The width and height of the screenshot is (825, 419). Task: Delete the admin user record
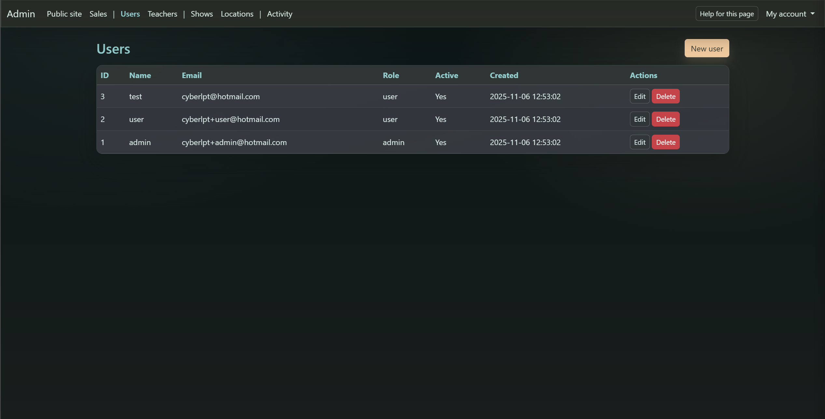[x=665, y=142]
